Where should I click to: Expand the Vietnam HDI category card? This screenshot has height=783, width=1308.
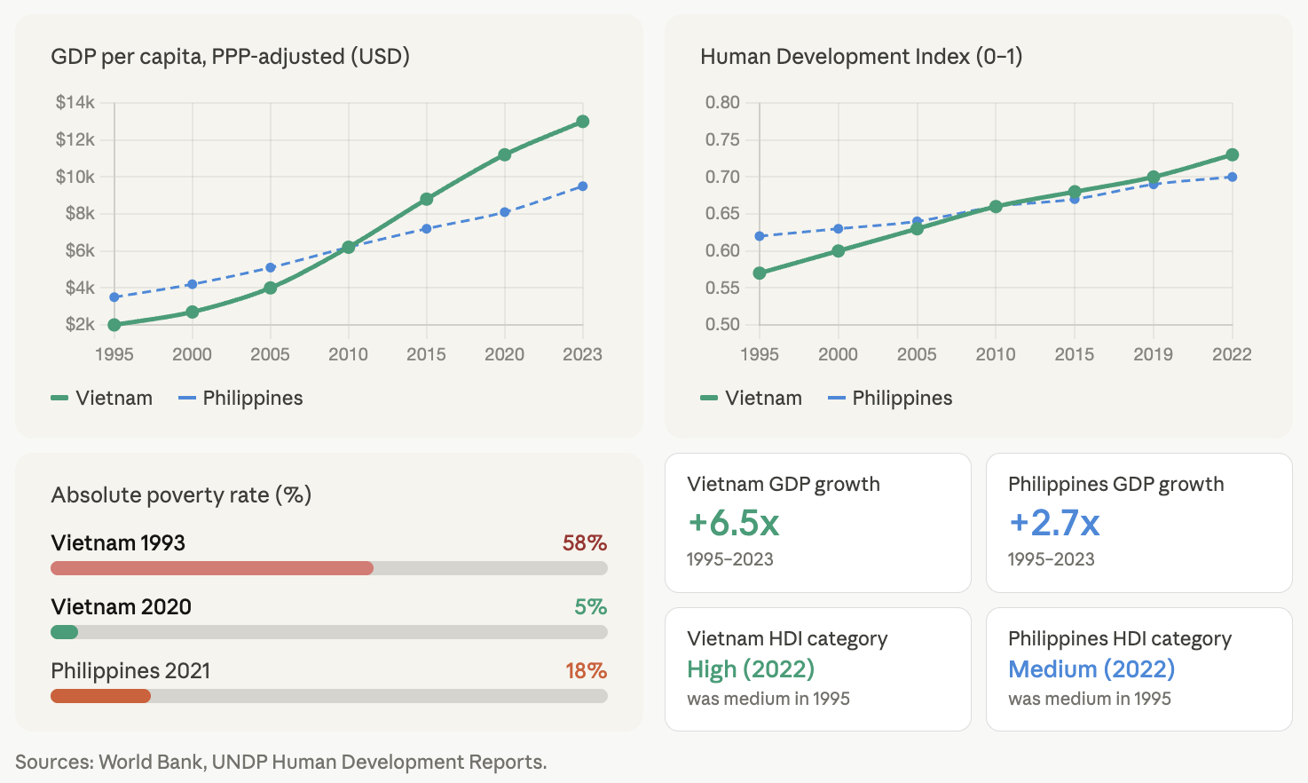tap(817, 668)
